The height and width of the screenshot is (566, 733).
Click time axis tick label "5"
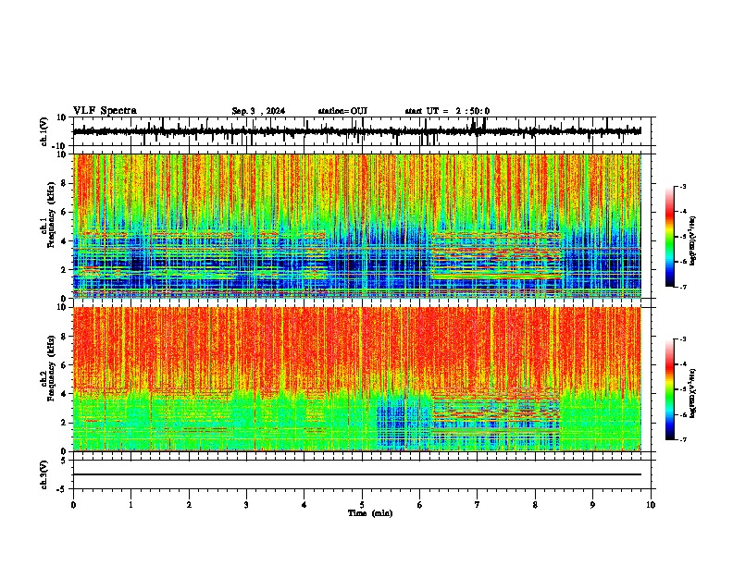(x=362, y=505)
